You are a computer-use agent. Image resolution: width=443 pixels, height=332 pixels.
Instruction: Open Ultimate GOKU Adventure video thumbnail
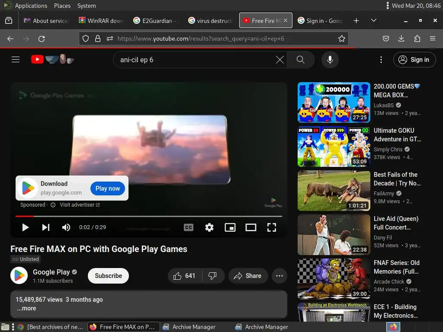(334, 147)
